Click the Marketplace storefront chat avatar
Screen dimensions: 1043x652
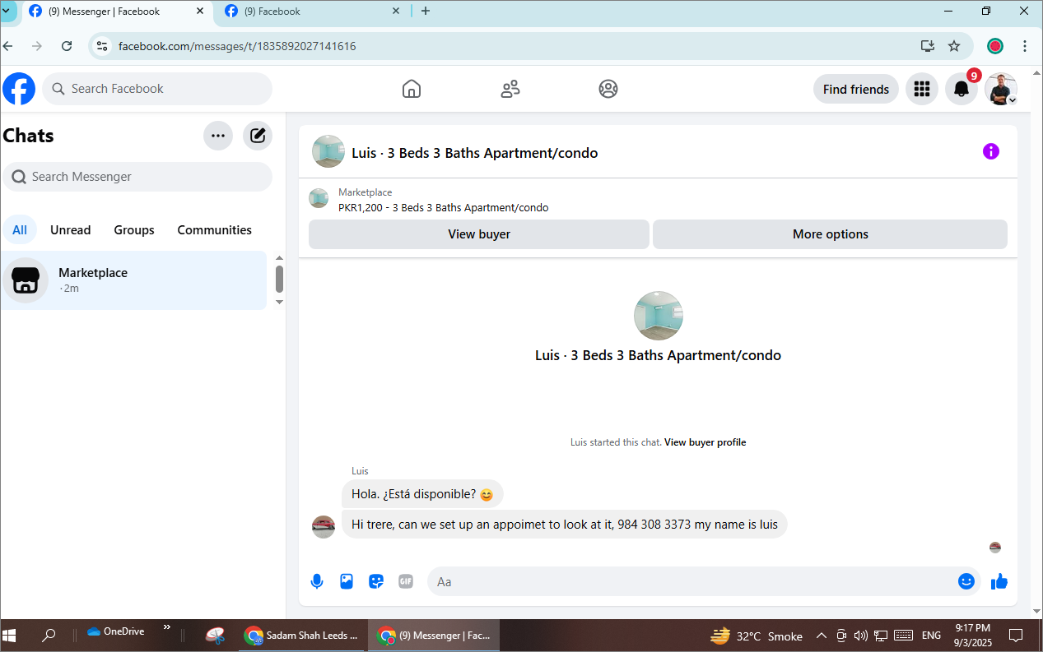click(26, 280)
